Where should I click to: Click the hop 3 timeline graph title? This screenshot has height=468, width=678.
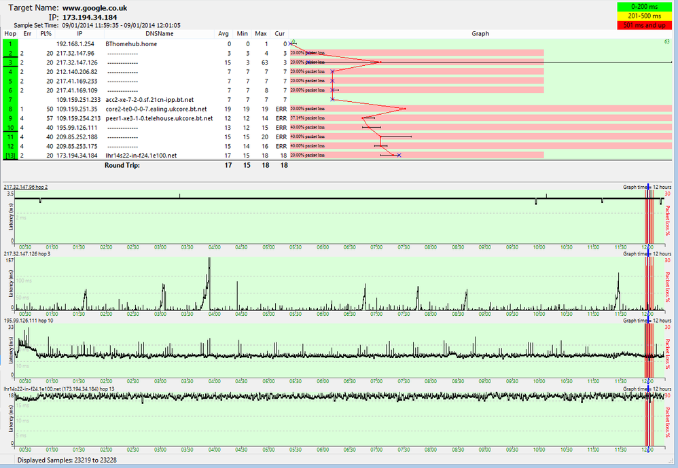(27, 253)
